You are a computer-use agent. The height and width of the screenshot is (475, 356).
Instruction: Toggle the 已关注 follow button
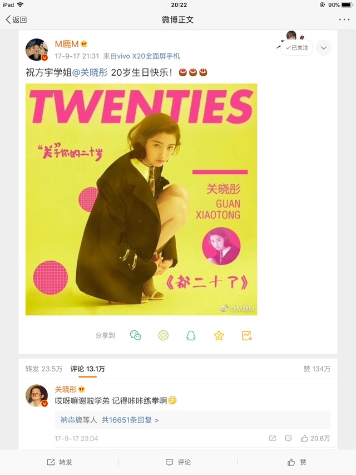(296, 47)
